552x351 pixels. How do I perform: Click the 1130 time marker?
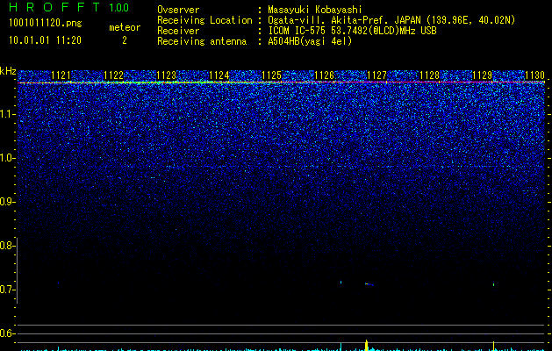534,75
